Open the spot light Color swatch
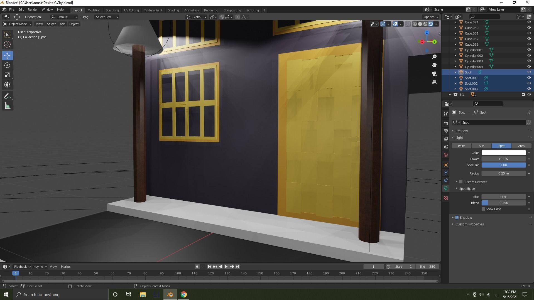Screen dimensions: 534x300 [x=503, y=153]
